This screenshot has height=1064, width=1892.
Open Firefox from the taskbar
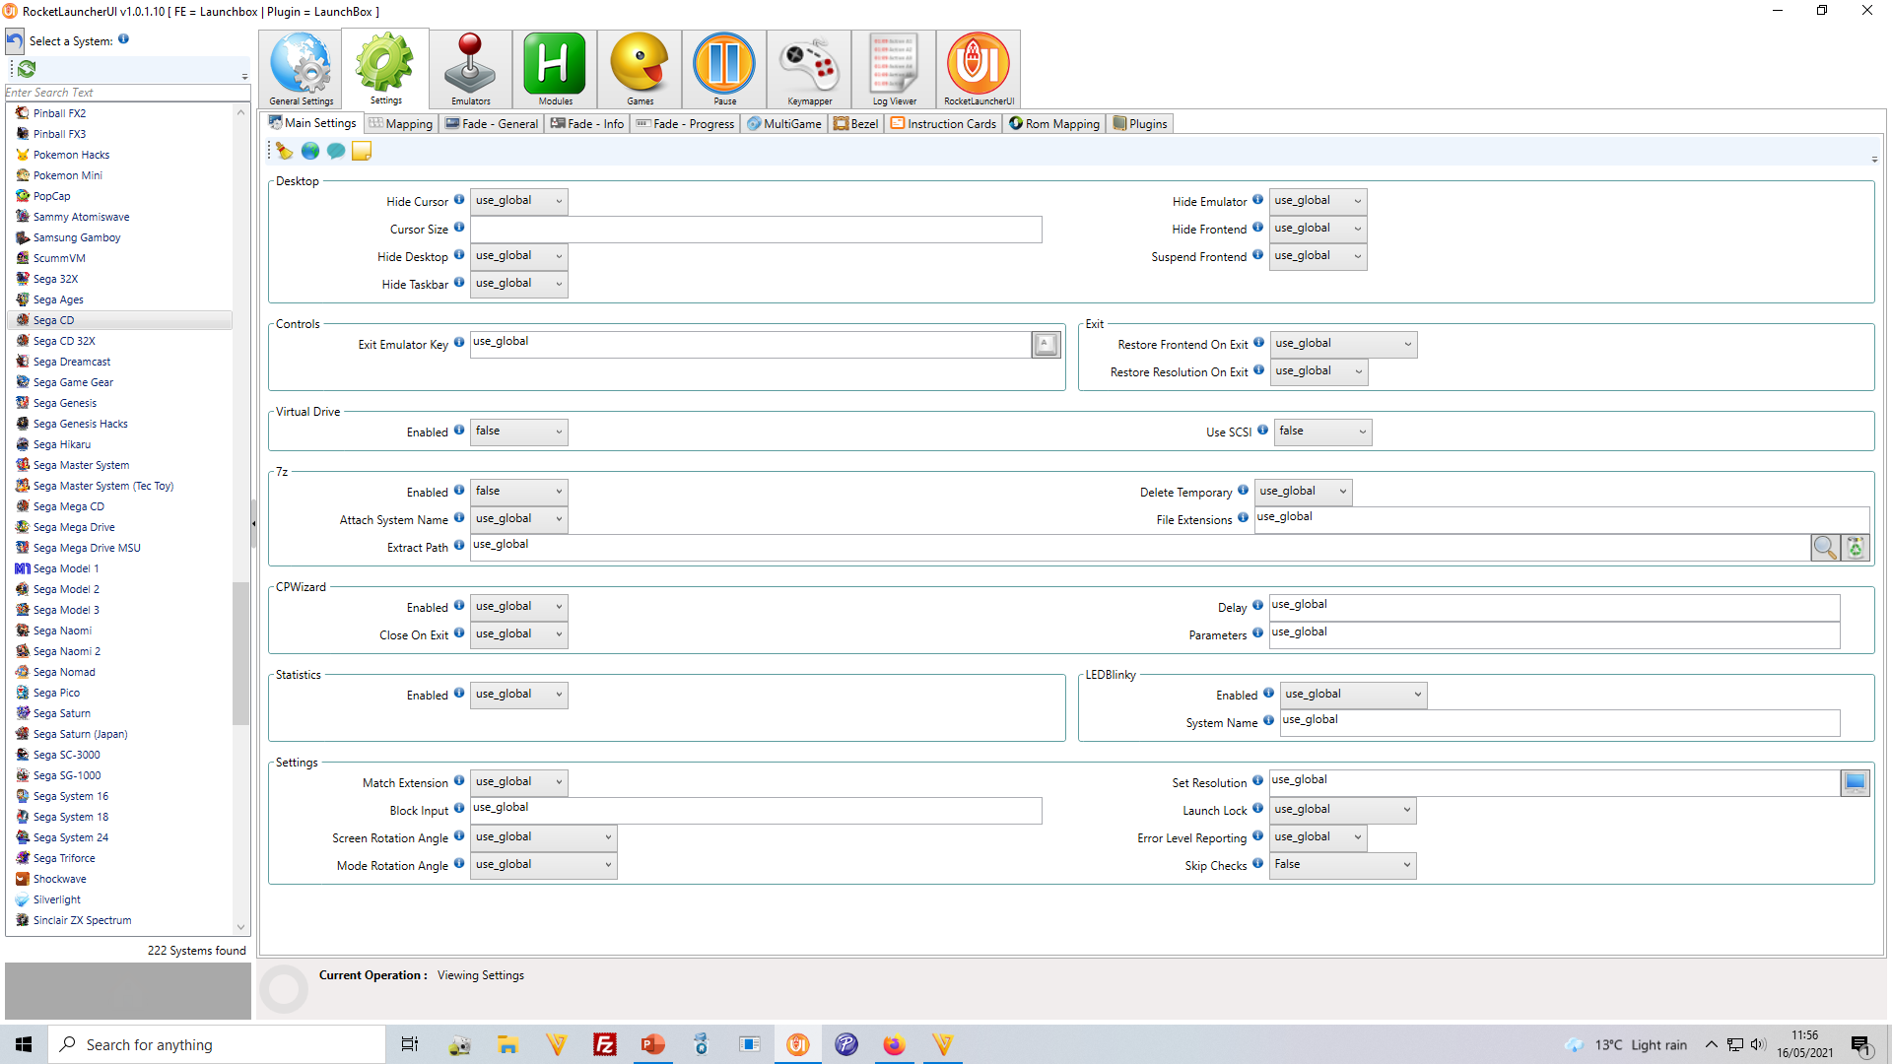pos(894,1044)
